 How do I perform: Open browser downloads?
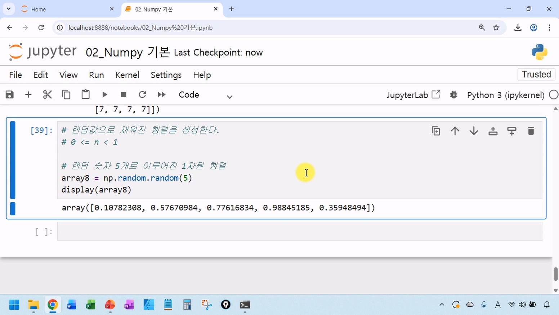click(518, 27)
